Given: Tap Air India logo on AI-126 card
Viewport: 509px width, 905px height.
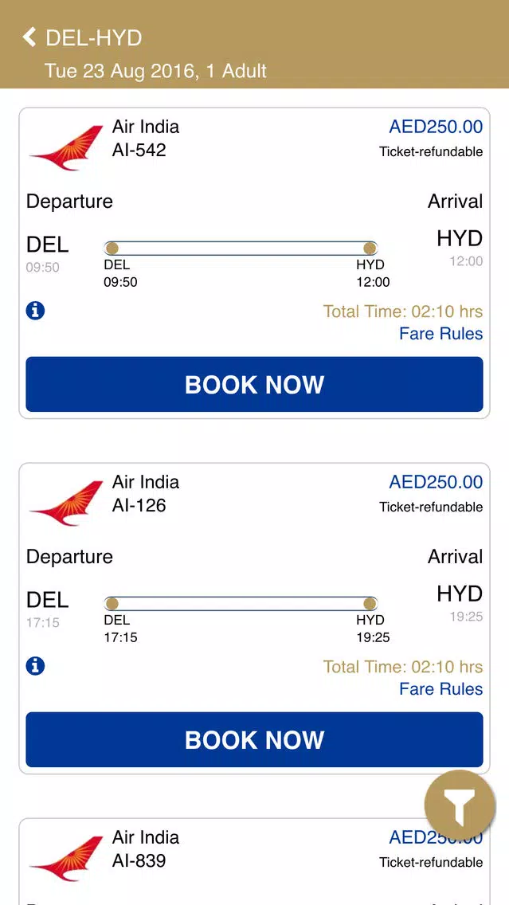Looking at the screenshot, I should pos(66,503).
